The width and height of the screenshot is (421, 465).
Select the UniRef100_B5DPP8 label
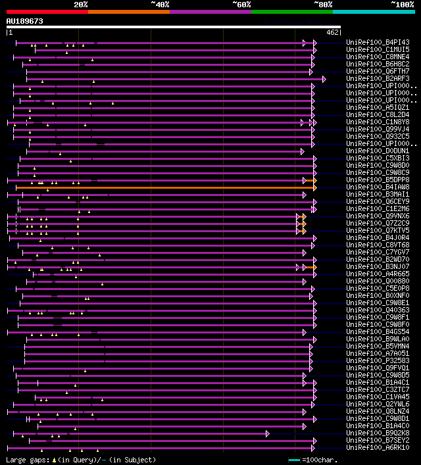378,180
